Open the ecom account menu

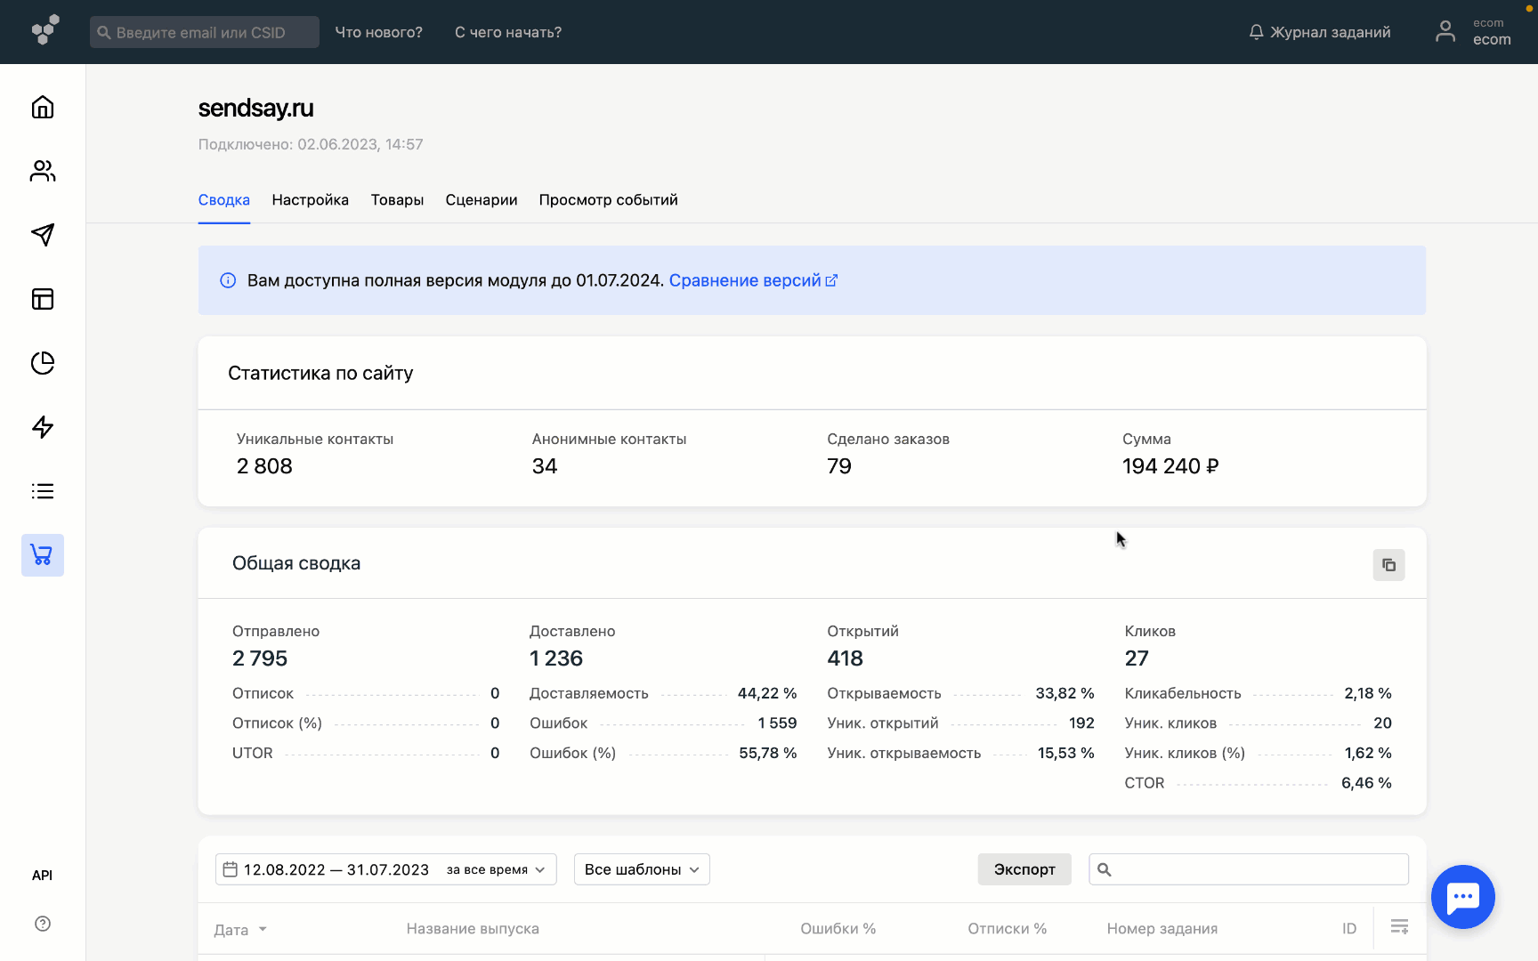click(1492, 32)
